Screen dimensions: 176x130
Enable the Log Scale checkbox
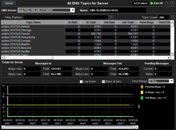click(x=81, y=82)
